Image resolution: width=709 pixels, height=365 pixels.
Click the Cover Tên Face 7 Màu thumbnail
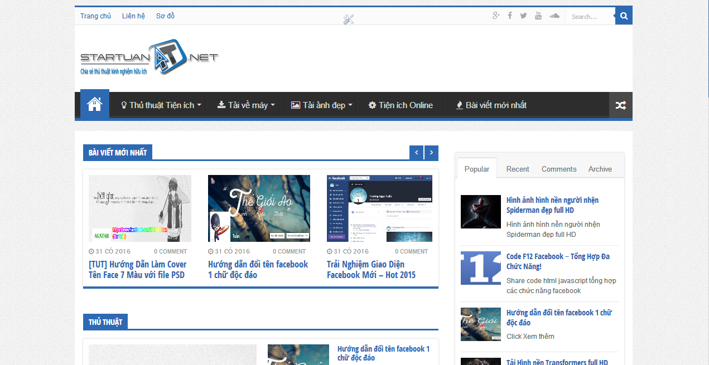(x=140, y=208)
